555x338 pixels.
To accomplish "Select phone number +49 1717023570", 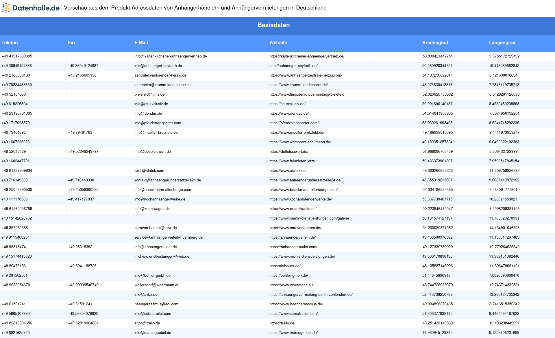I will tap(16, 123).
